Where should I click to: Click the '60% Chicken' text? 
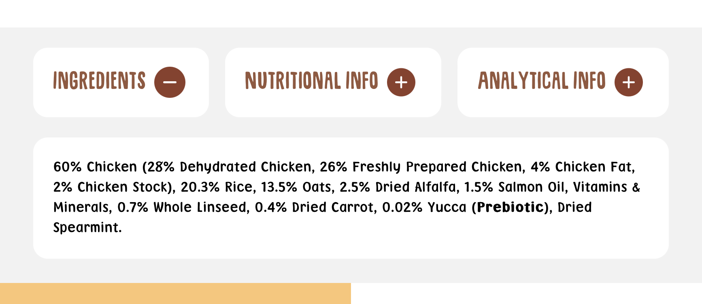pyautogui.click(x=95, y=167)
